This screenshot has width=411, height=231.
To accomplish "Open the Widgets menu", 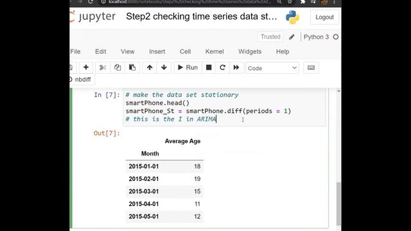I will tap(250, 51).
